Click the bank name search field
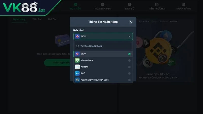Image resolution: width=203 pixels, height=114 pixels. pyautogui.click(x=103, y=46)
